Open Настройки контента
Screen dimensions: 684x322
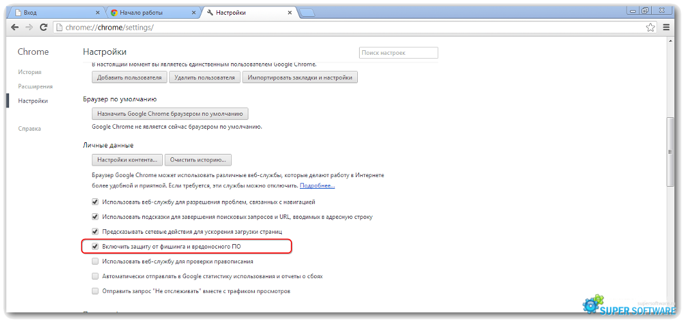[127, 160]
